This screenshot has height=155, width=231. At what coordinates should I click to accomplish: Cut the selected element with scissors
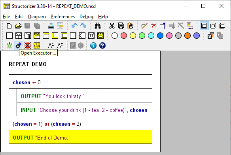pyautogui.click(x=112, y=26)
